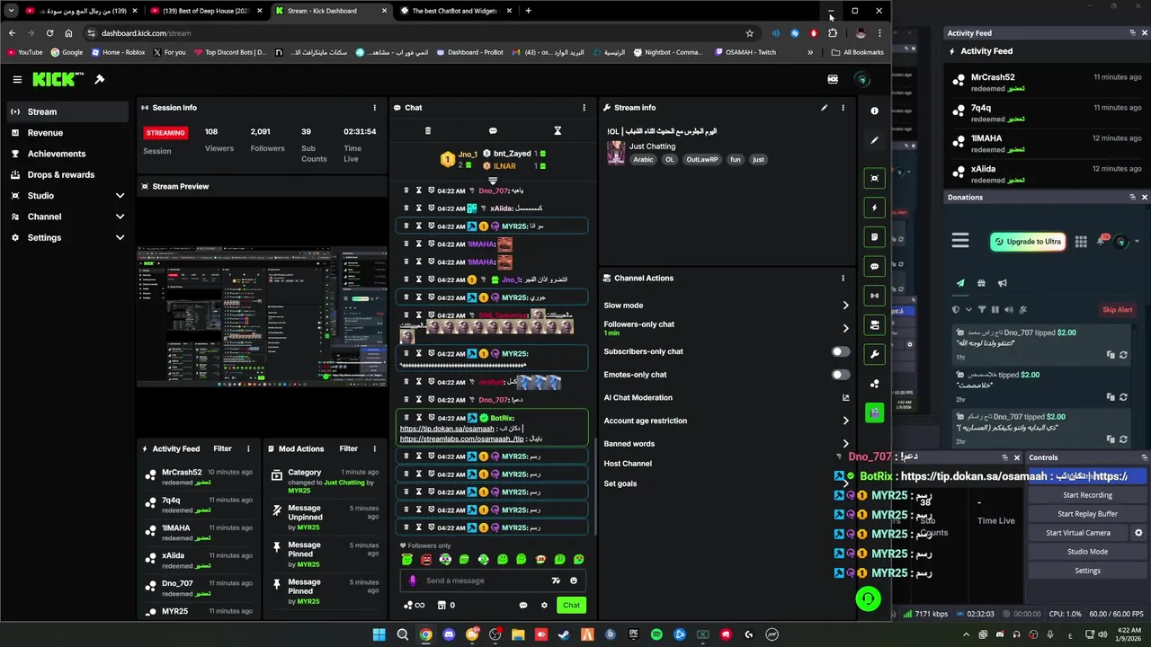Click the info icon in right sidebar
The width and height of the screenshot is (1151, 647).
pos(874,111)
